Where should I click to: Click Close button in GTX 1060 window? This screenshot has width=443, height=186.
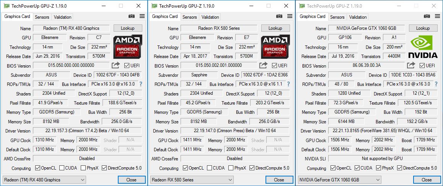tap(427, 180)
